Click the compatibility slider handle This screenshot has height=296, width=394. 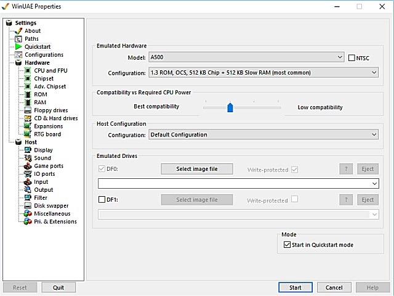click(x=230, y=107)
